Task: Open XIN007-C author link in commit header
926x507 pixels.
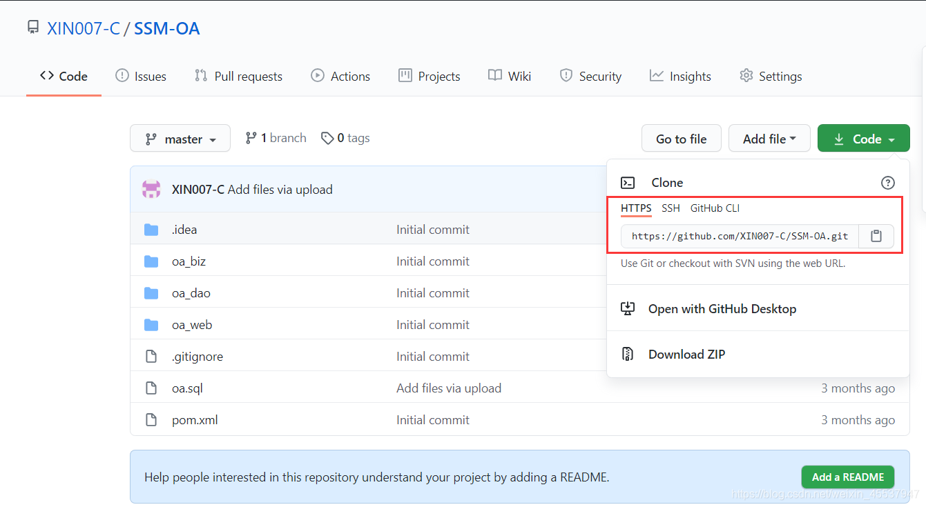Action: click(x=198, y=189)
